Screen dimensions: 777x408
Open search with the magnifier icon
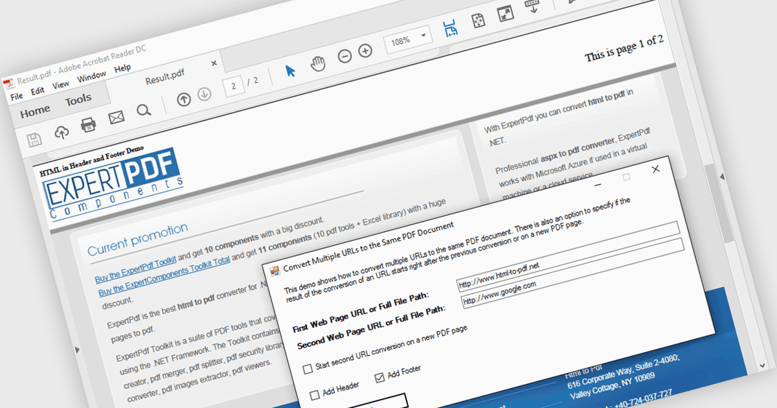[x=144, y=111]
